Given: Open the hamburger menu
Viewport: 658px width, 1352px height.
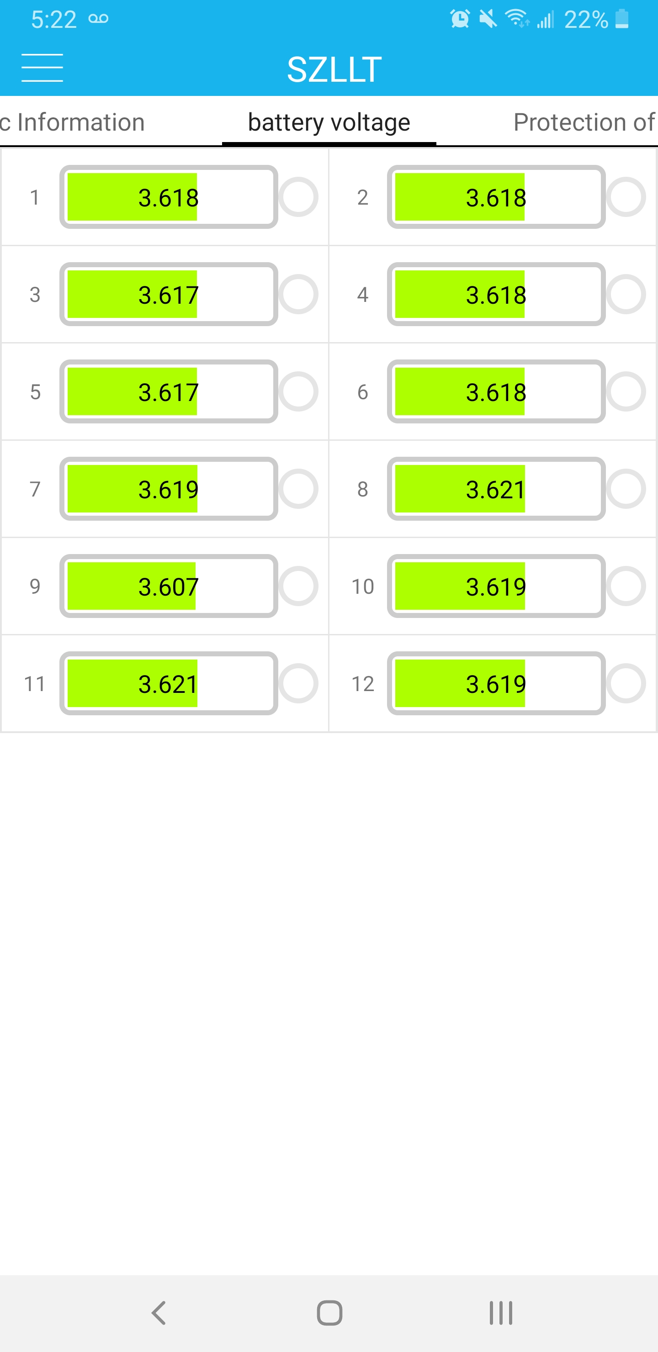Looking at the screenshot, I should pyautogui.click(x=42, y=68).
